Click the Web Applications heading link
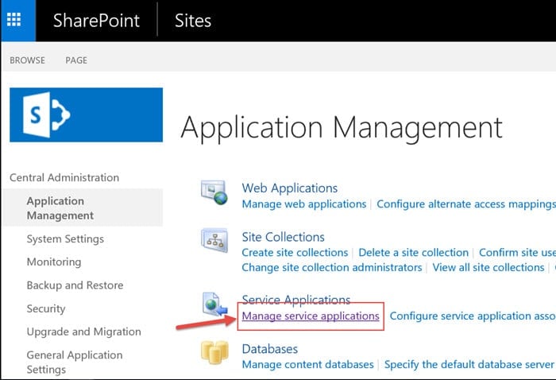This screenshot has height=380, width=556. [x=290, y=188]
